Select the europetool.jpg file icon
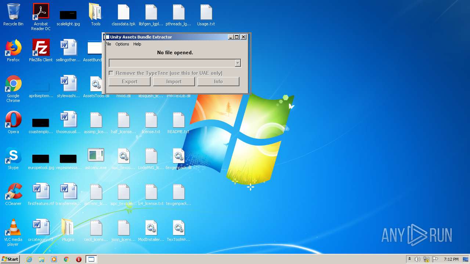The height and width of the screenshot is (264, 470). pyautogui.click(x=41, y=161)
